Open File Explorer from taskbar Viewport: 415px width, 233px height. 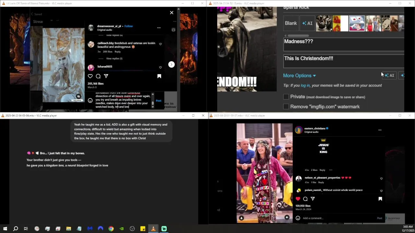pos(69,229)
